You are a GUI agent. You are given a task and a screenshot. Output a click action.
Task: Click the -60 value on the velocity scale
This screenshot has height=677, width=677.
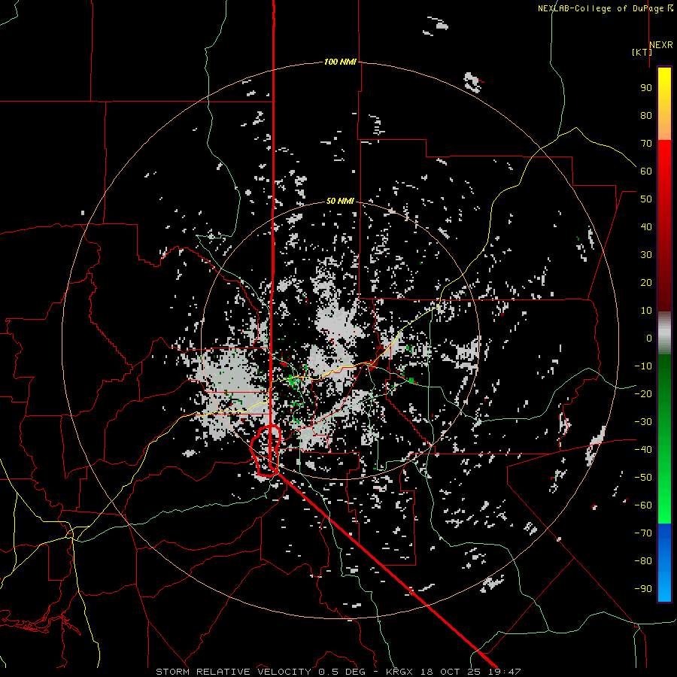(643, 505)
